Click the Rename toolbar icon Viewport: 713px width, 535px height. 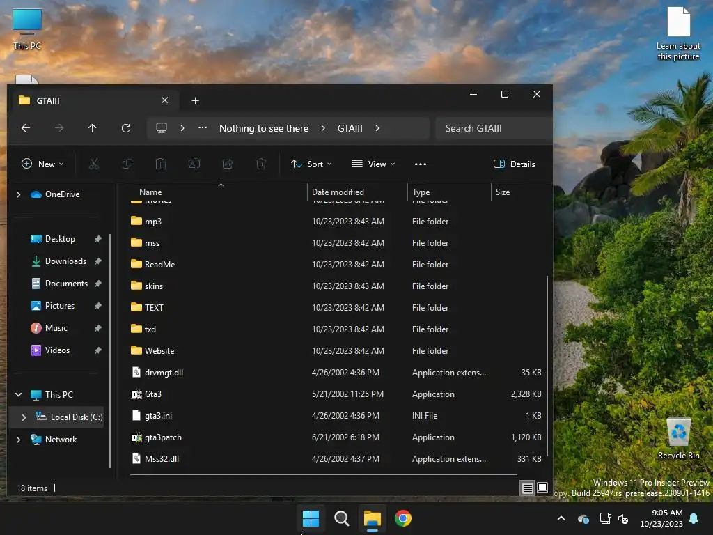[x=194, y=164]
